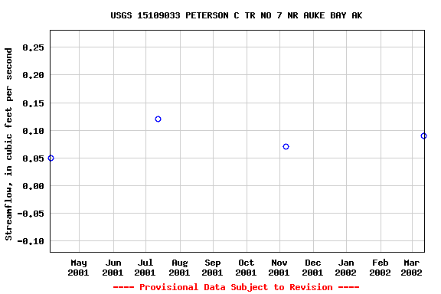Click the data point at the right edge near Mar 2002
Image resolution: width=441 pixels, height=294 pixels.
tap(423, 136)
